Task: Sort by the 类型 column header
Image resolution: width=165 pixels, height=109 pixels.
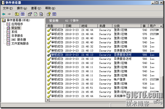Action: point(55,26)
